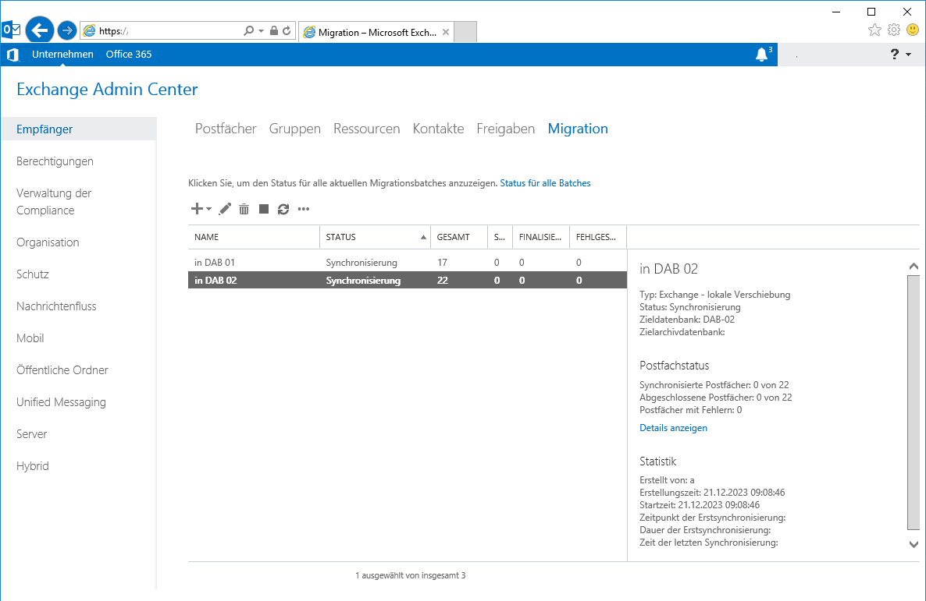Stop the migration batch with square icon
This screenshot has height=601, width=926.
click(264, 209)
